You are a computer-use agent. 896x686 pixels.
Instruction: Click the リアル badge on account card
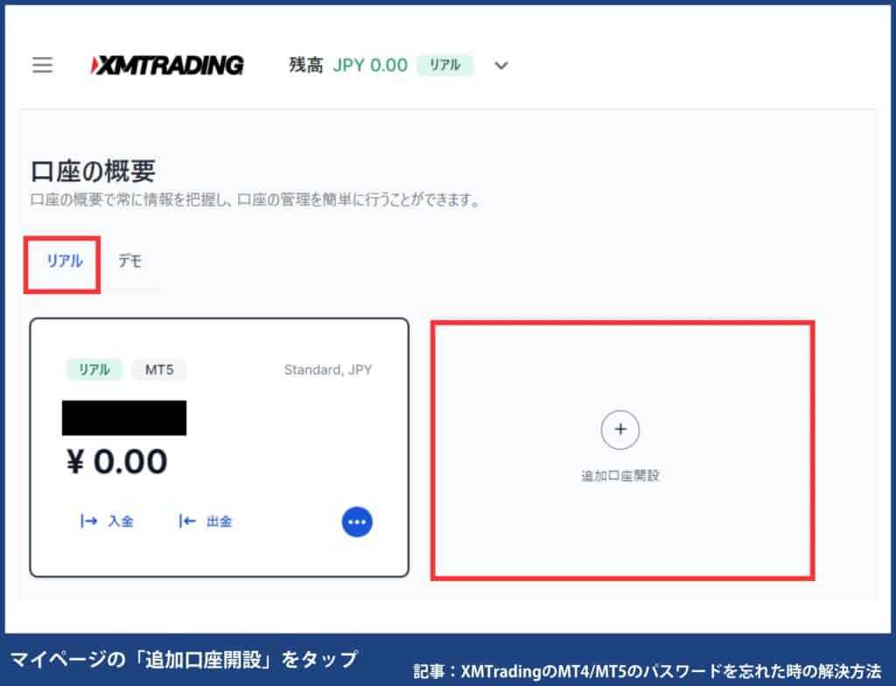click(x=94, y=370)
